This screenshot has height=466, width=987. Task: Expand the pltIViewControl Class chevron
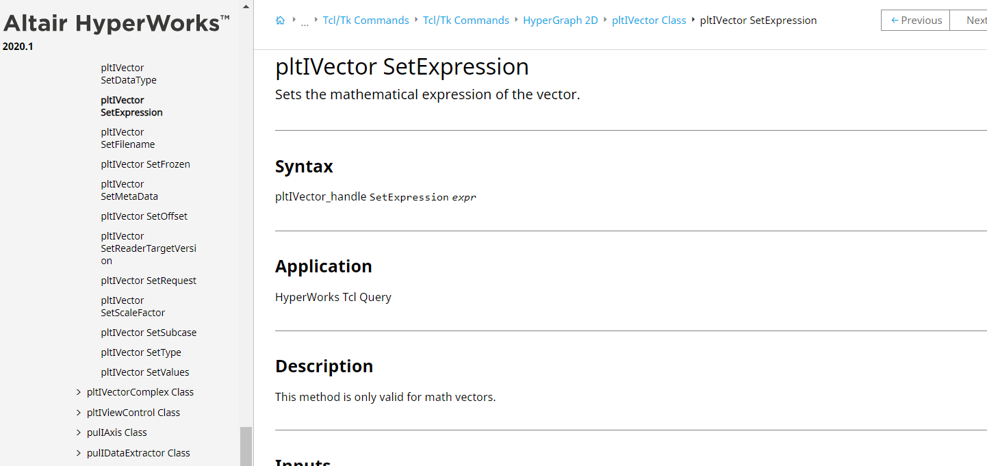[78, 413]
